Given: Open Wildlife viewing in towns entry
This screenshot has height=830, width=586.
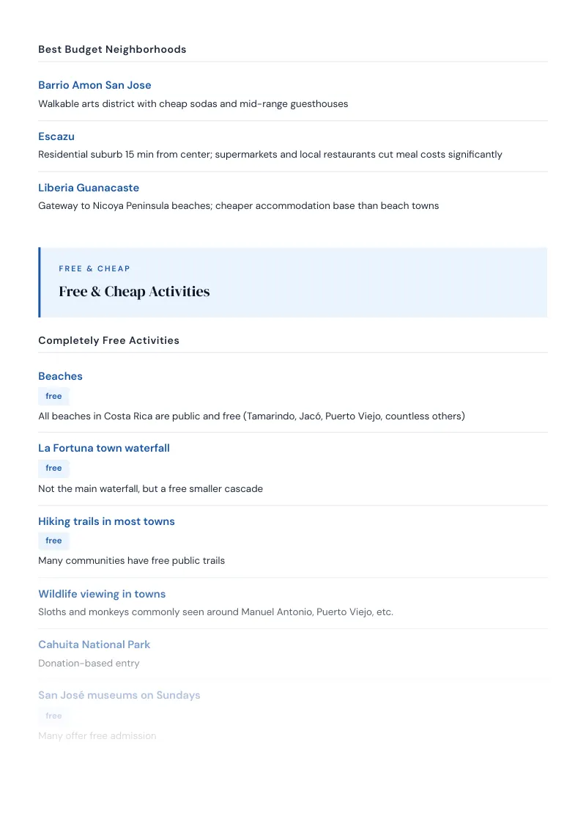Looking at the screenshot, I should (x=102, y=594).
